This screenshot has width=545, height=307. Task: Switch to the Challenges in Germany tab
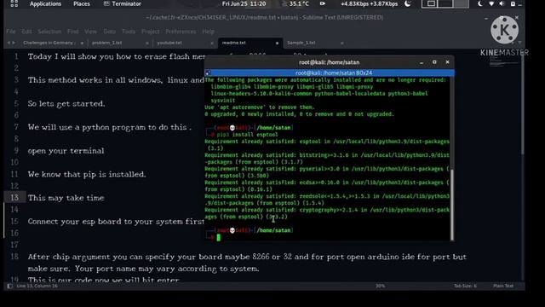(52, 43)
